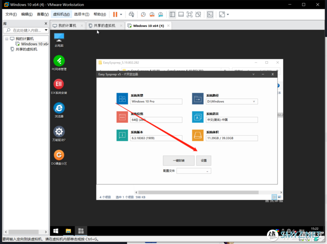Screen dimensions: 327x244
Task: Open the power options dropdown arrow
Action: pos(121,14)
